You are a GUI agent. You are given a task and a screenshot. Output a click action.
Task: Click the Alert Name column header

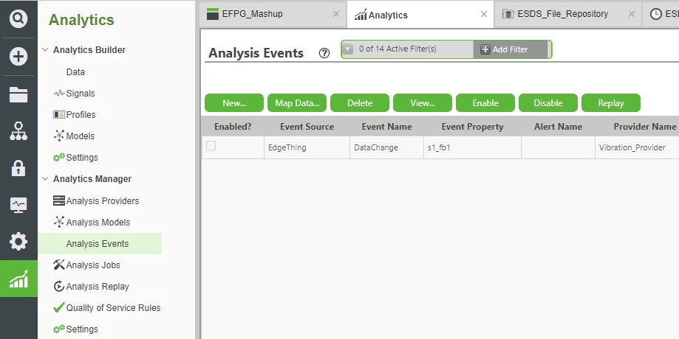(x=558, y=127)
